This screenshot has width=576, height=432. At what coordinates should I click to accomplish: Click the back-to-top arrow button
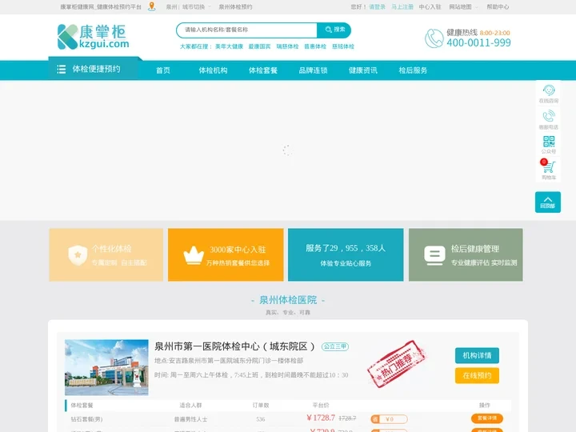(x=548, y=202)
